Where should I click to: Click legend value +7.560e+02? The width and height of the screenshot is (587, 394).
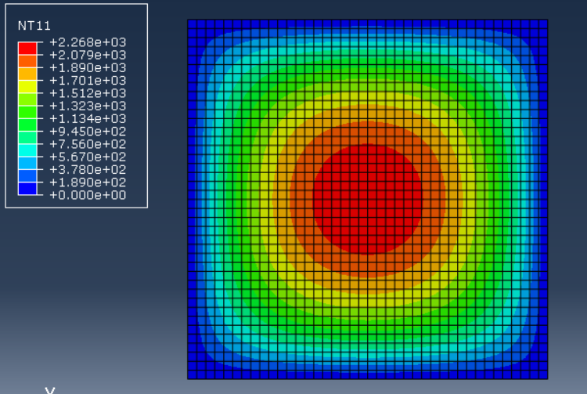88,144
